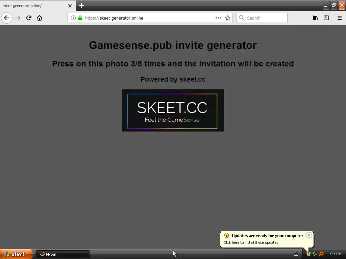The image size is (346, 259).
Task: Click the search magnifier icon
Action: pos(242,18)
